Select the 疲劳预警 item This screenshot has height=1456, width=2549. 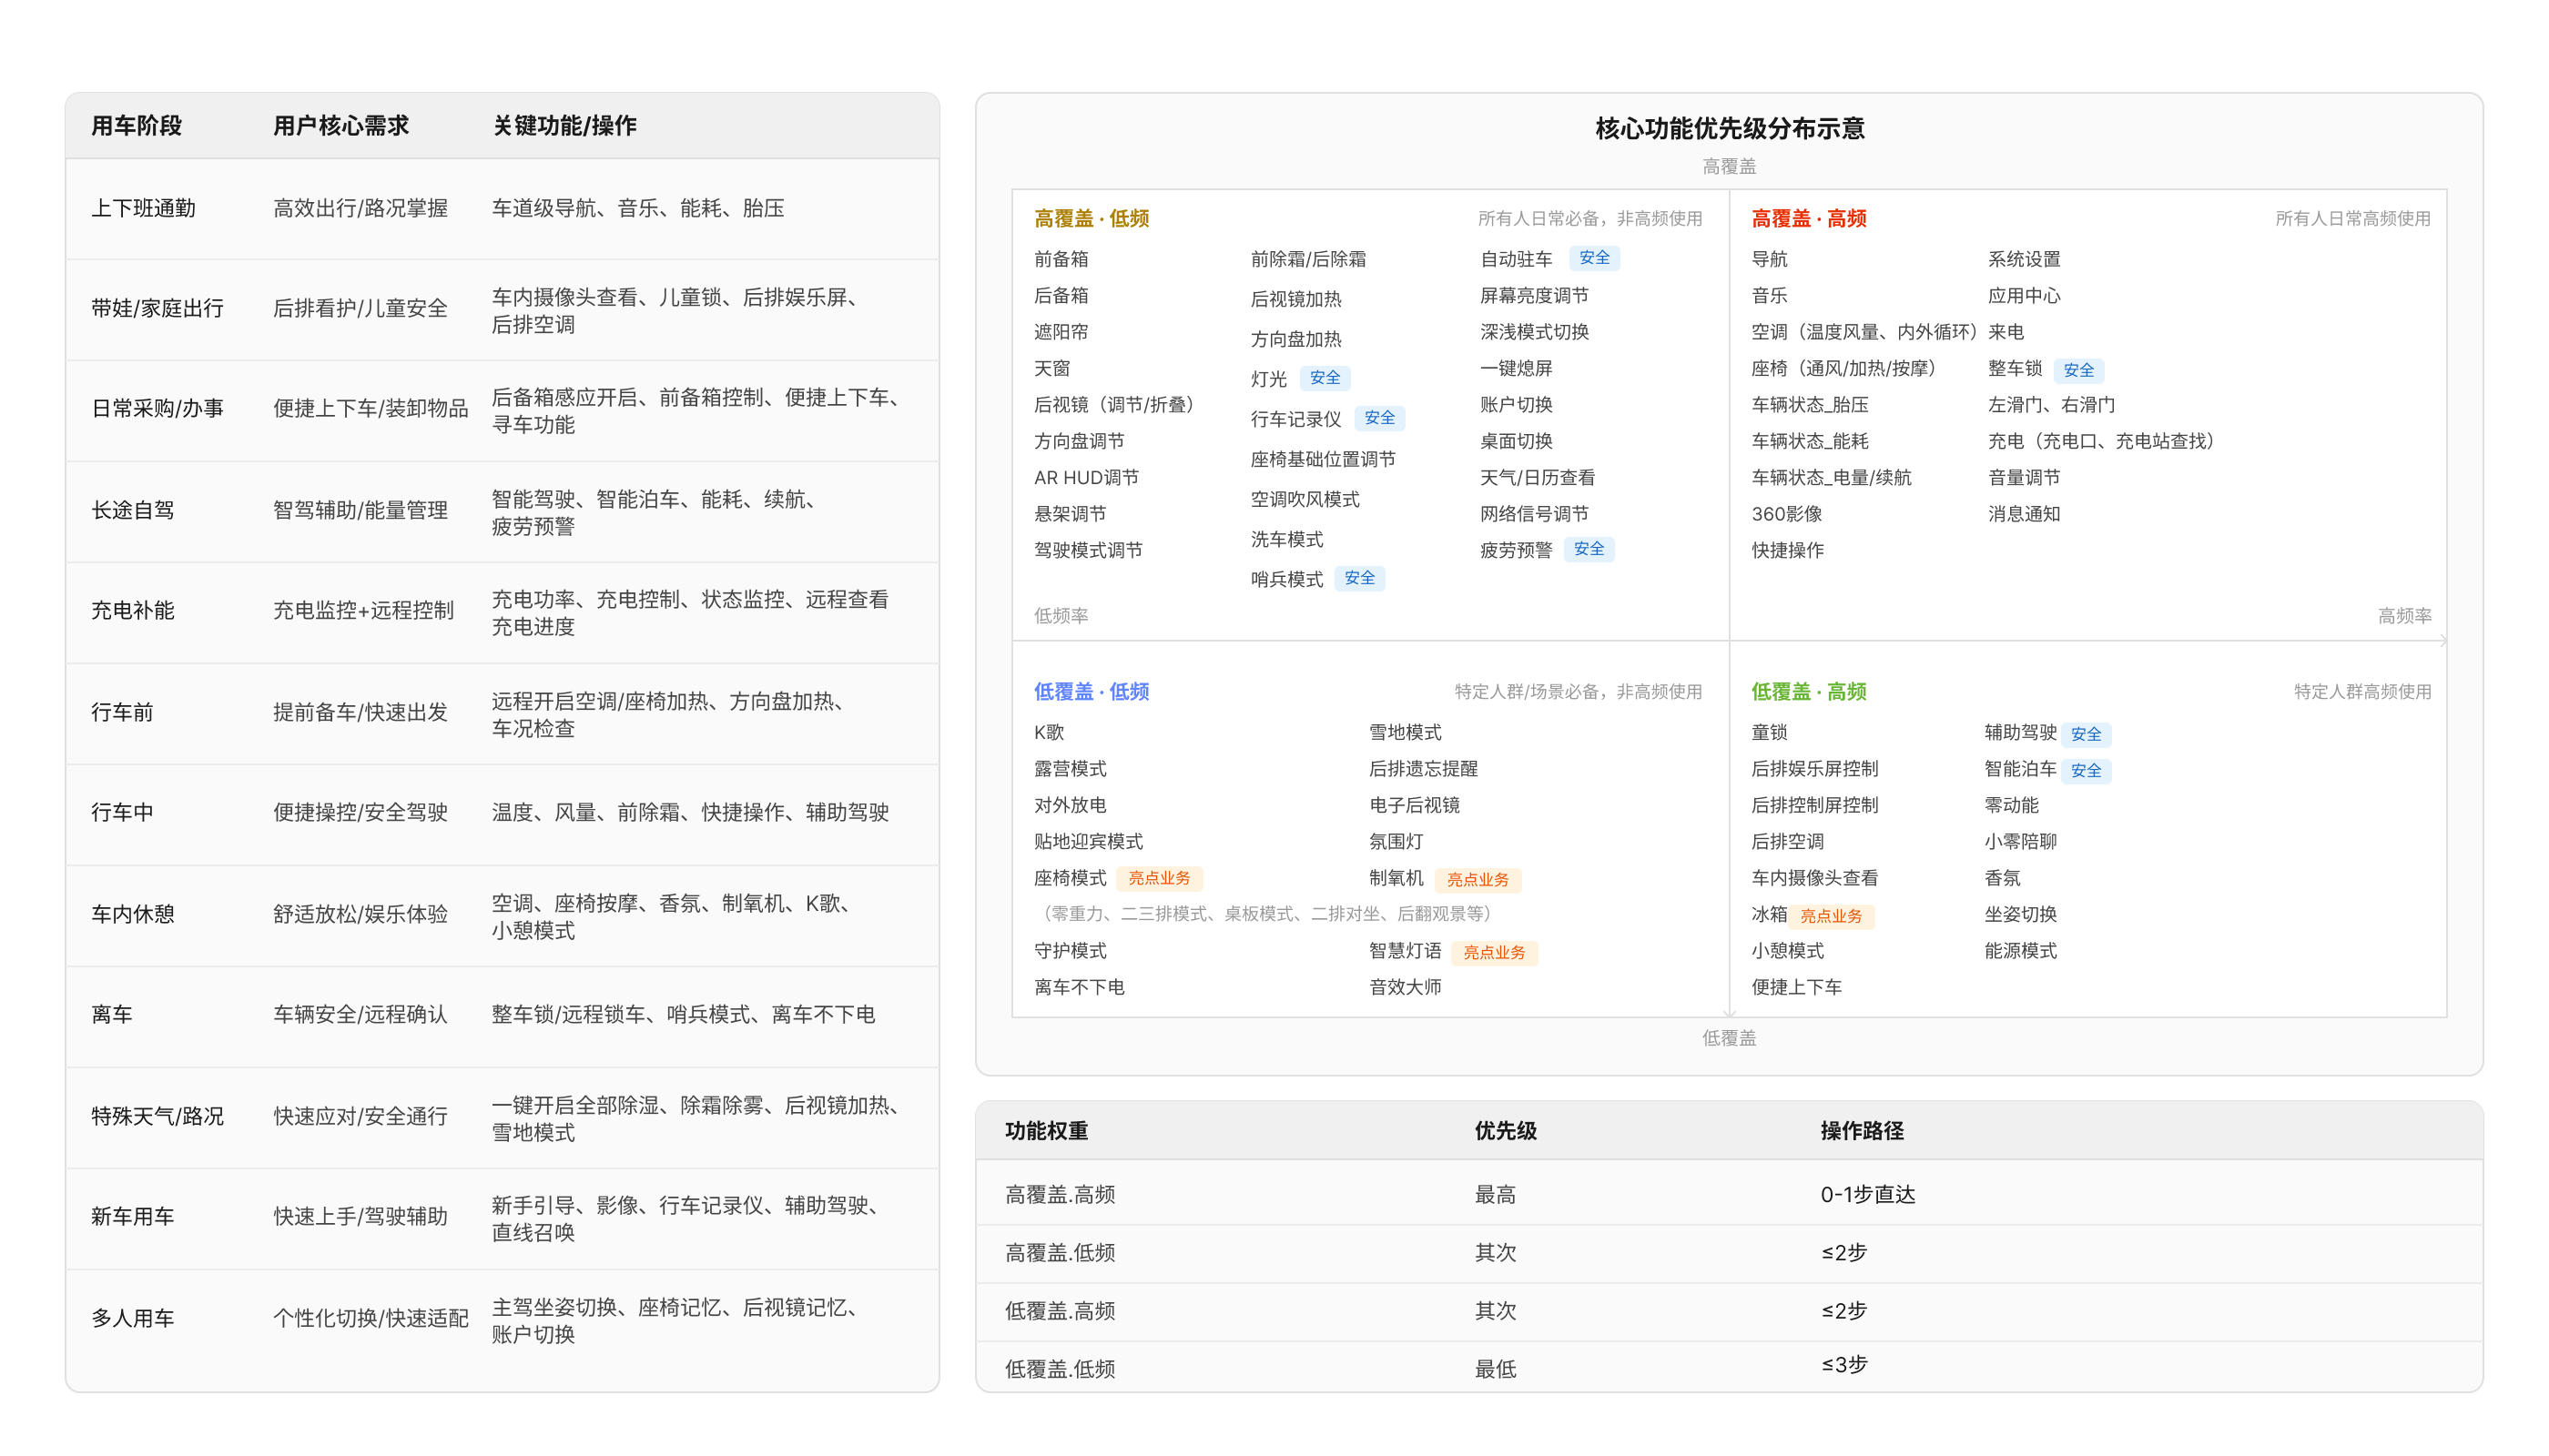pyautogui.click(x=1516, y=550)
